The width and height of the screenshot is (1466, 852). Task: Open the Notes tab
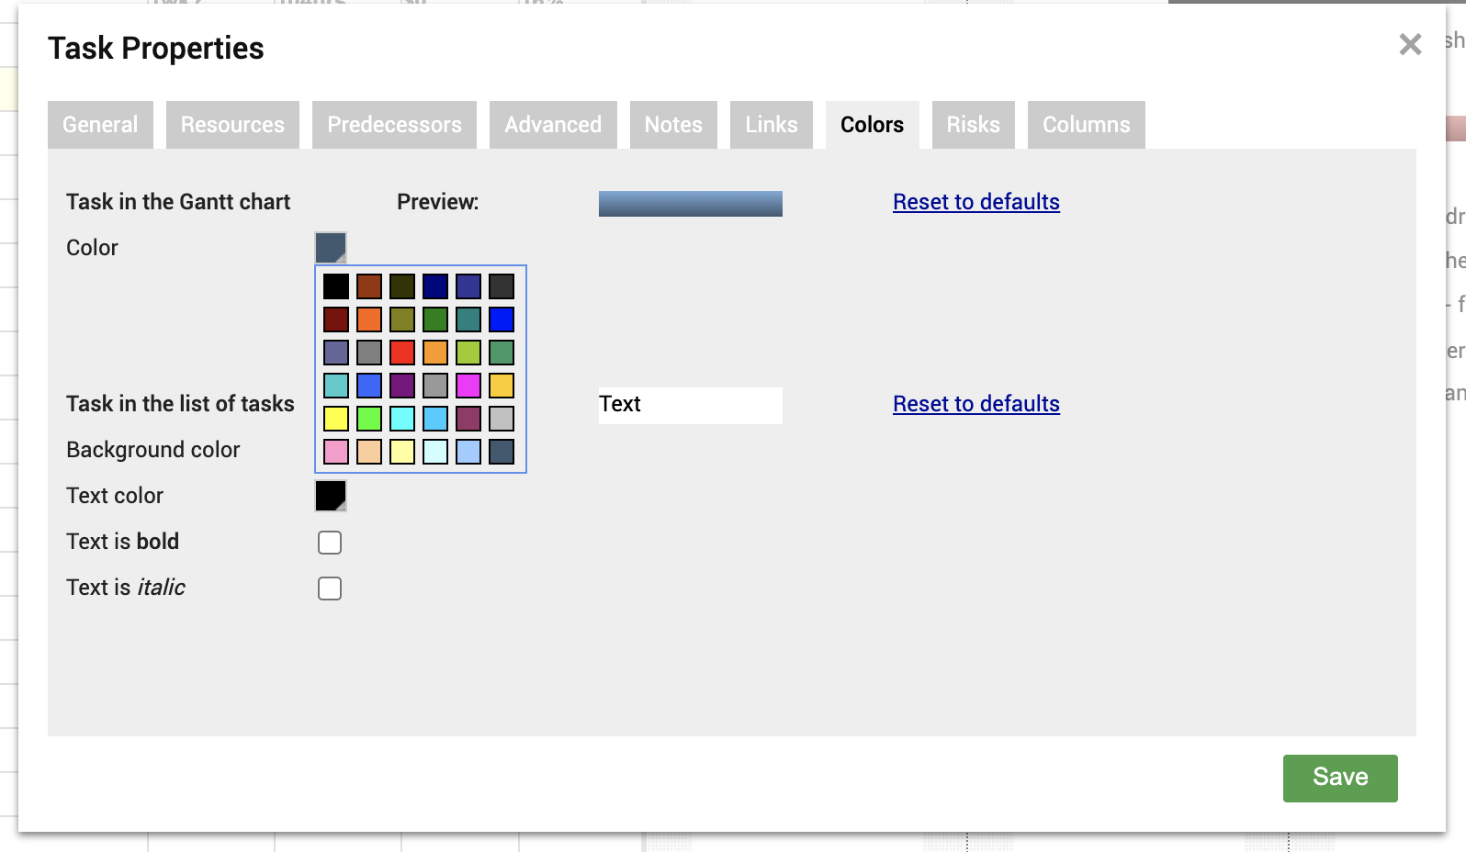[x=673, y=125]
